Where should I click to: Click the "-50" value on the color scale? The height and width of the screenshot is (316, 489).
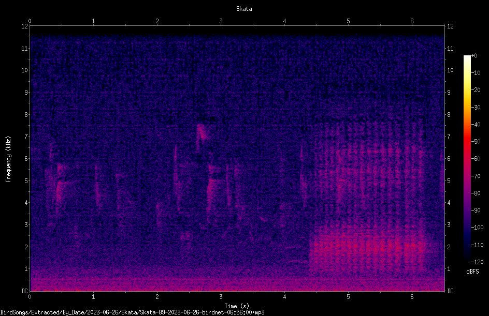click(x=476, y=142)
